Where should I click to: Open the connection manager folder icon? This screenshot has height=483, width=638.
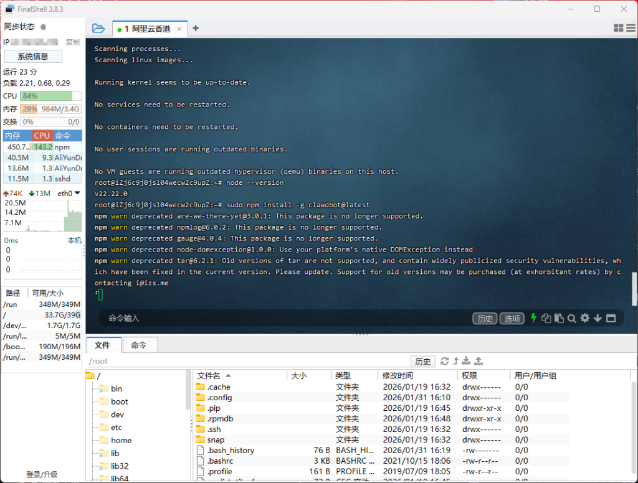98,28
